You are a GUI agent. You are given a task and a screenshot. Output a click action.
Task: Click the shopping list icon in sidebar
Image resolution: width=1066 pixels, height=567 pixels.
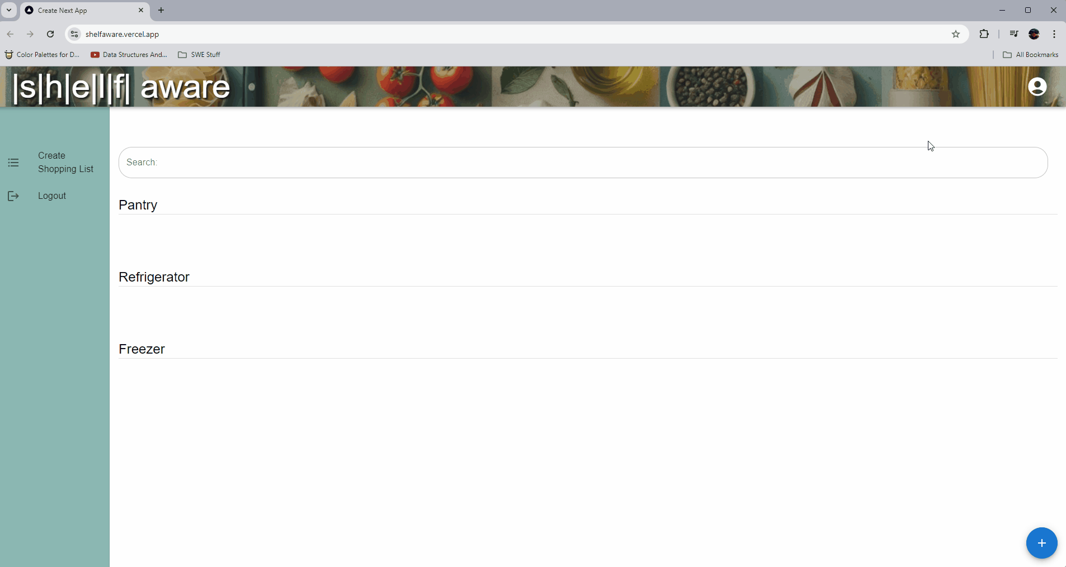[13, 163]
